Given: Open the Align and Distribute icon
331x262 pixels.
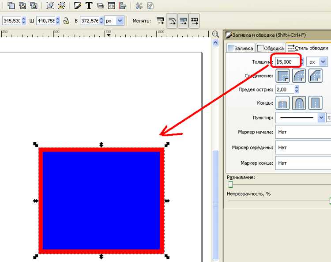Looking at the screenshot, I should (x=123, y=6).
